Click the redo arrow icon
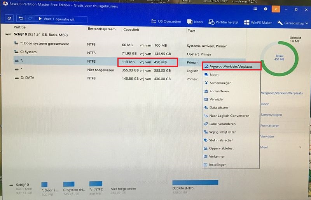 [x=30, y=19]
